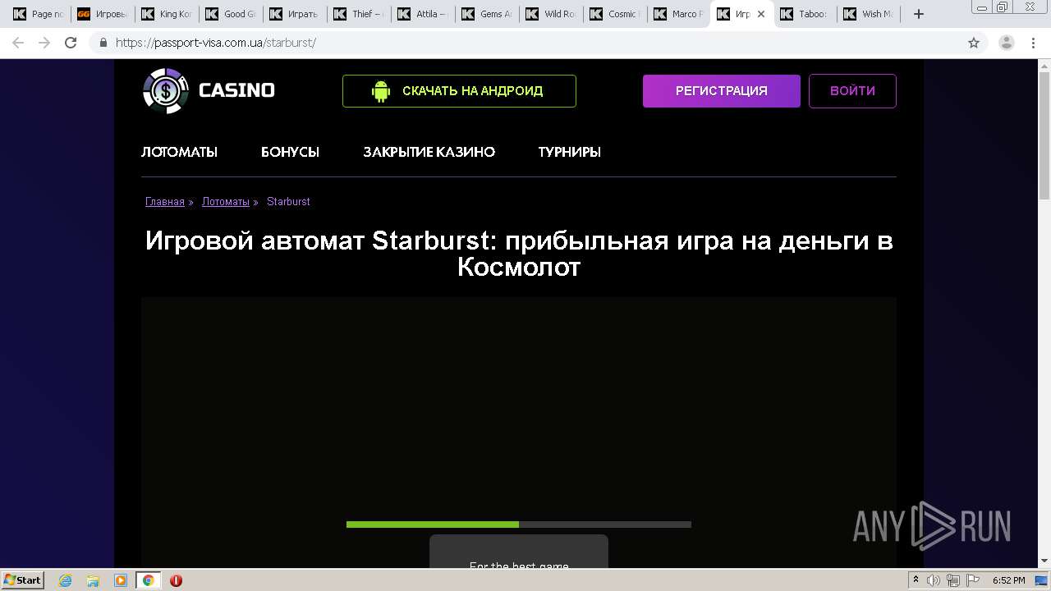
Task: Launch Internet Explorer from taskbar
Action: [65, 580]
